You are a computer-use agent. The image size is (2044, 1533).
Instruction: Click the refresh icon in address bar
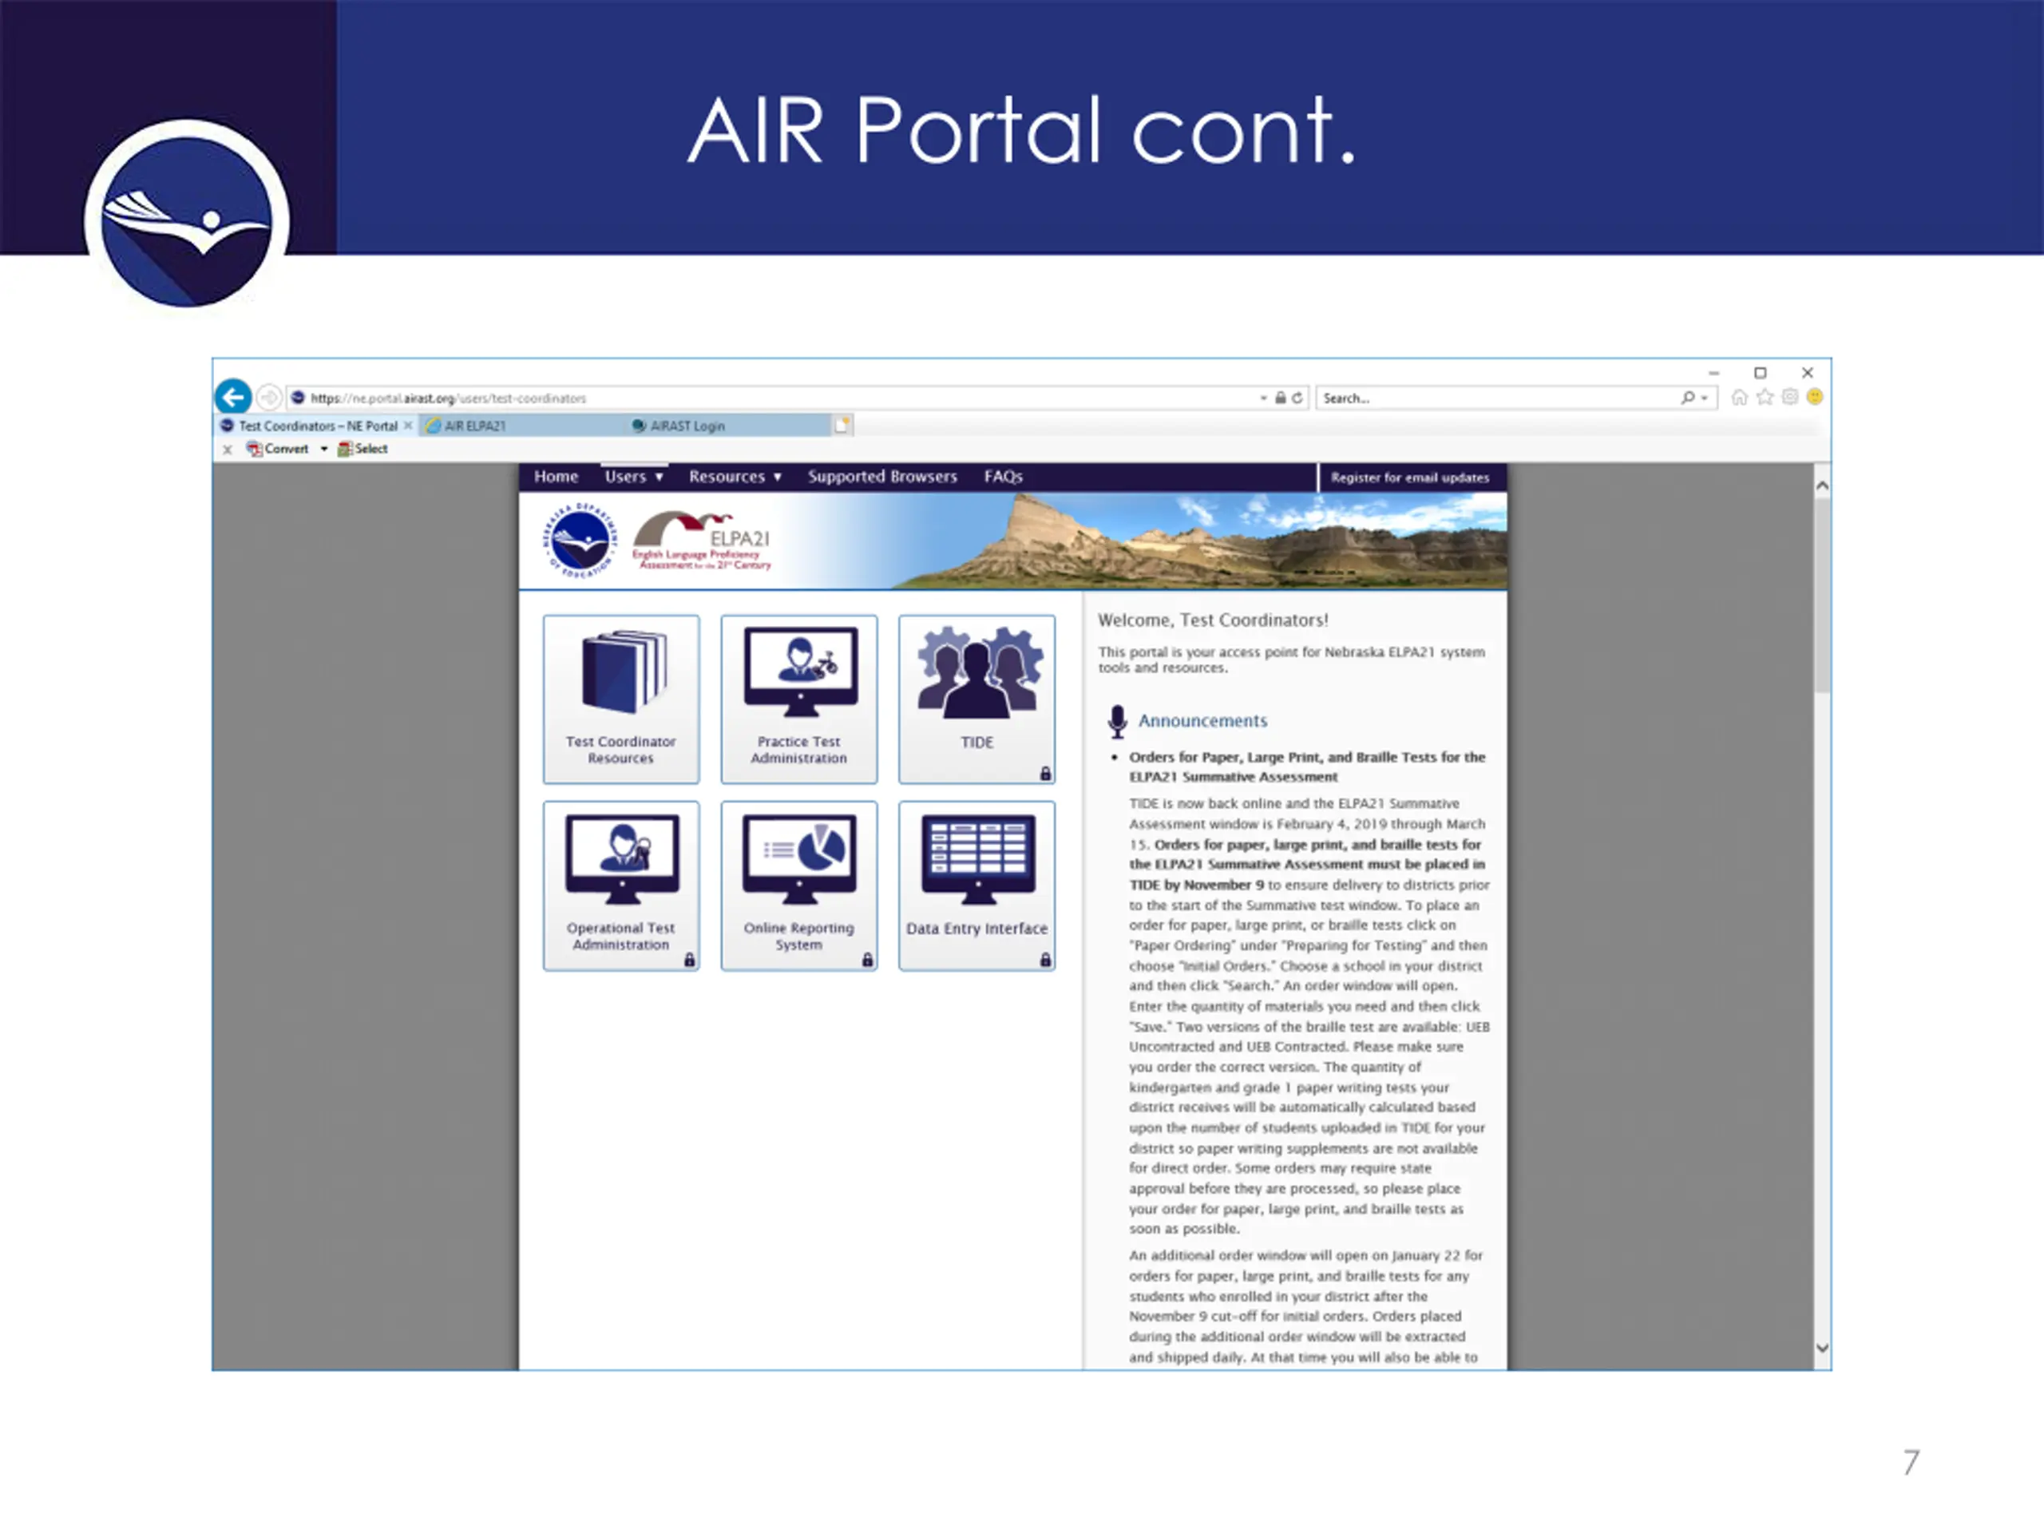click(x=1297, y=398)
